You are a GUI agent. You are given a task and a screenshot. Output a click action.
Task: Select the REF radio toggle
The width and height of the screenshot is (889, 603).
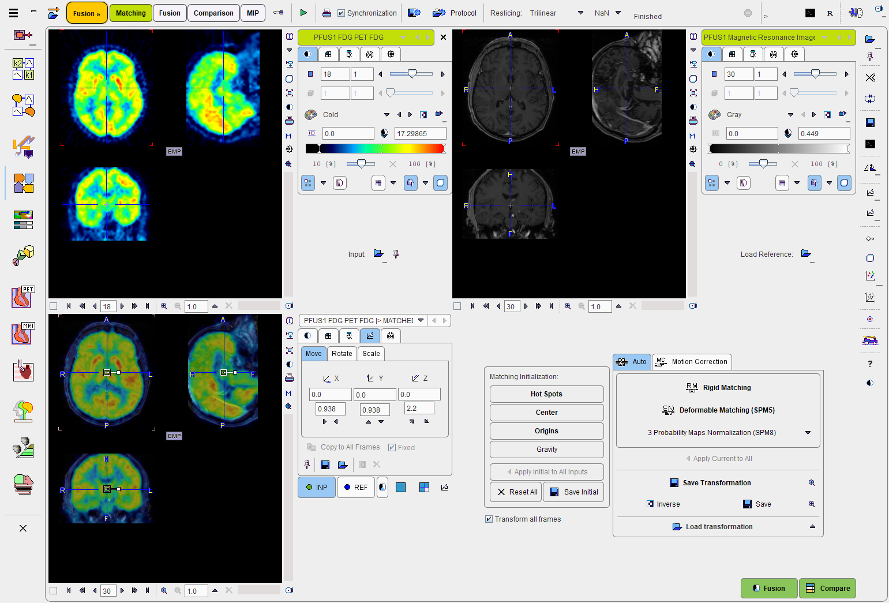point(355,488)
